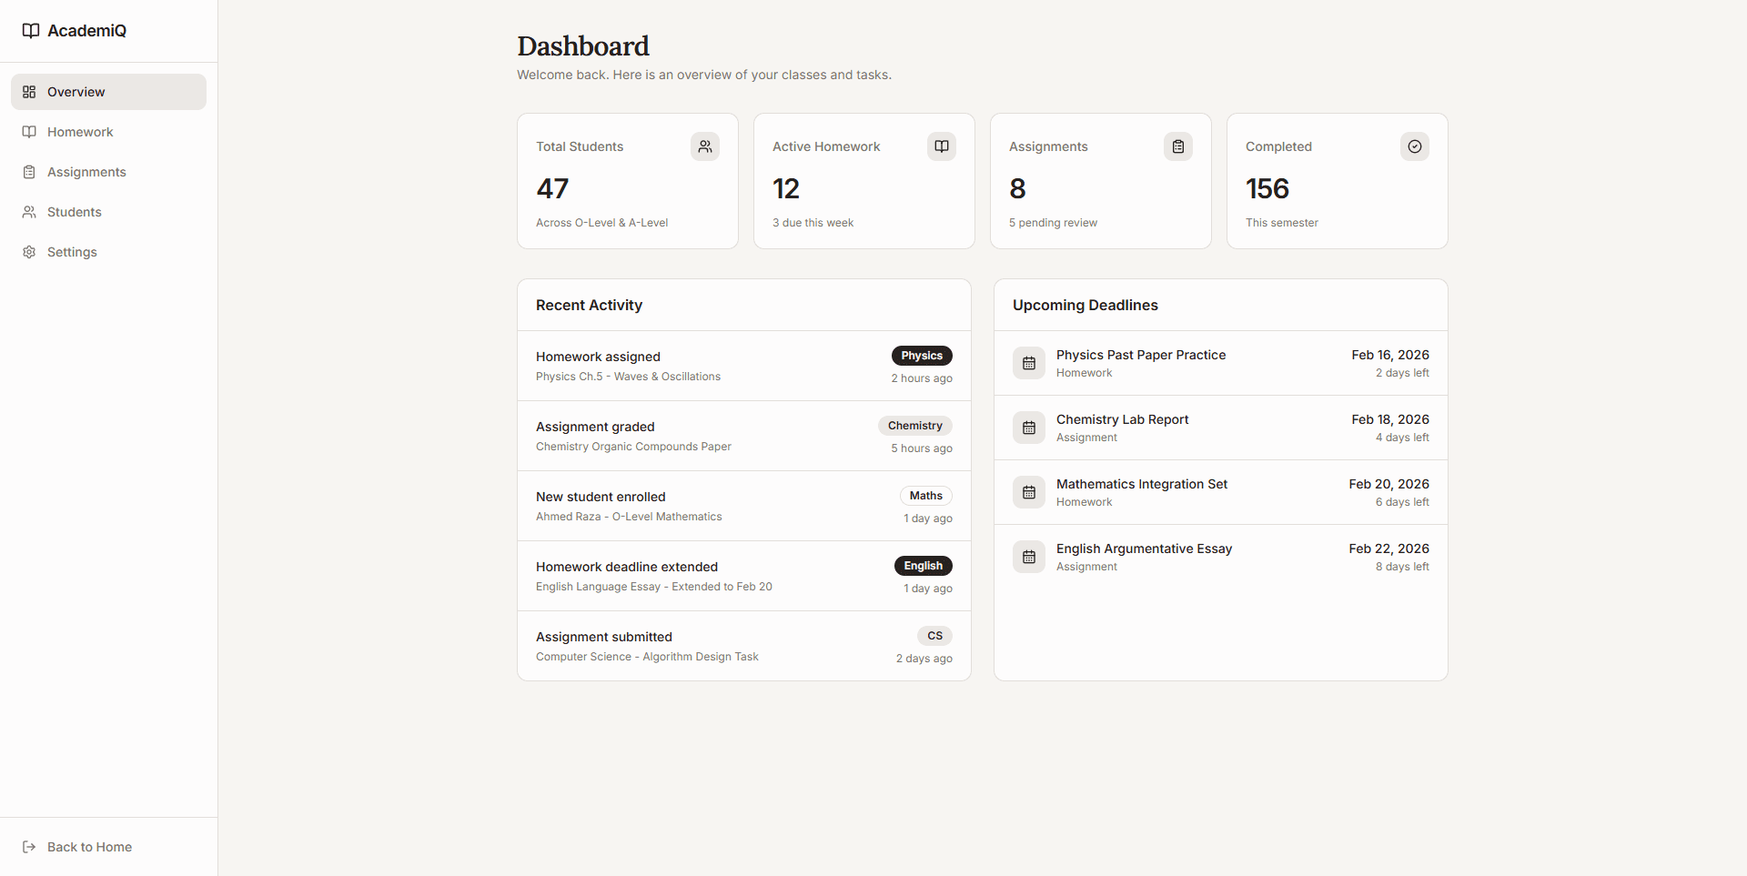Click the CS badge in Recent Activity
This screenshot has width=1747, height=876.
coord(934,636)
